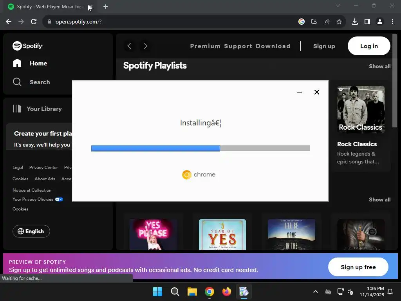The height and width of the screenshot is (301, 401).
Task: Navigate forward with Spotify right chevron
Action: (146, 46)
